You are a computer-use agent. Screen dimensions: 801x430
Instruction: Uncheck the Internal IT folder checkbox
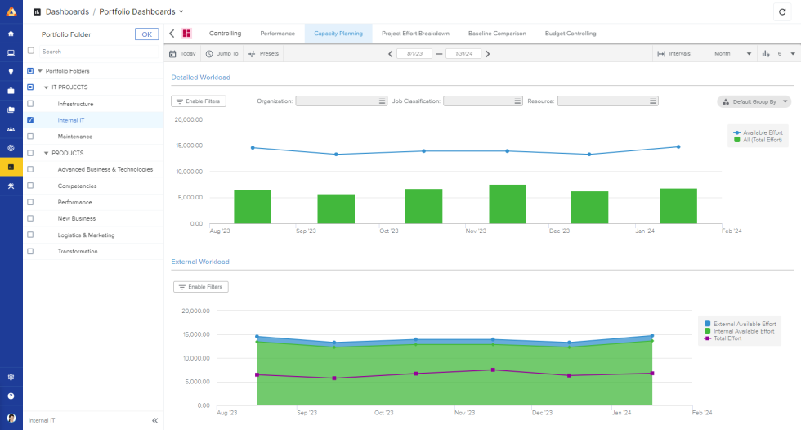click(30, 120)
